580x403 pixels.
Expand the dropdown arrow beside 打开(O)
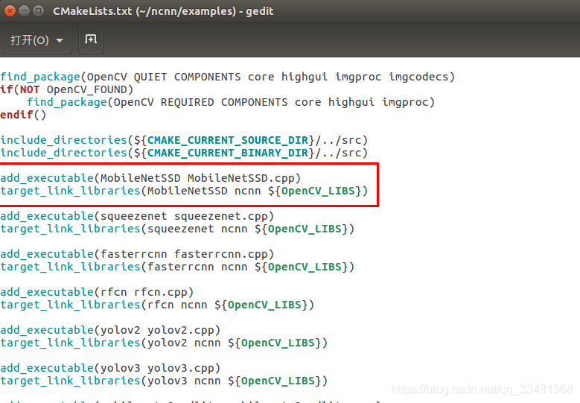pyautogui.click(x=60, y=40)
